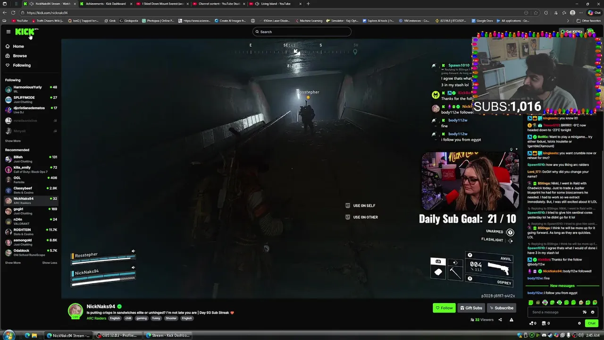
Task: Open Following page in sidebar
Action: coord(22,65)
